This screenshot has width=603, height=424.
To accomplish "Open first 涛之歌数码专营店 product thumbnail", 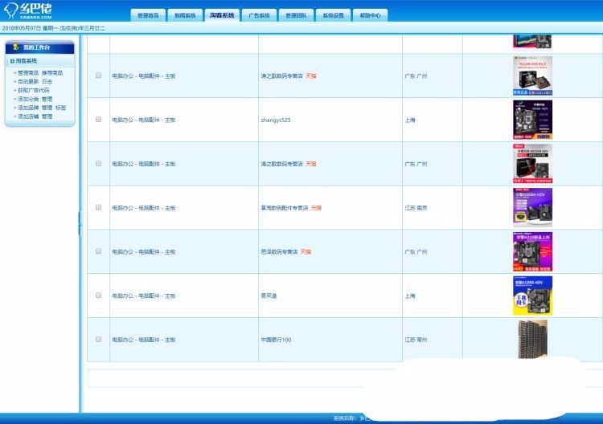I will (532, 75).
